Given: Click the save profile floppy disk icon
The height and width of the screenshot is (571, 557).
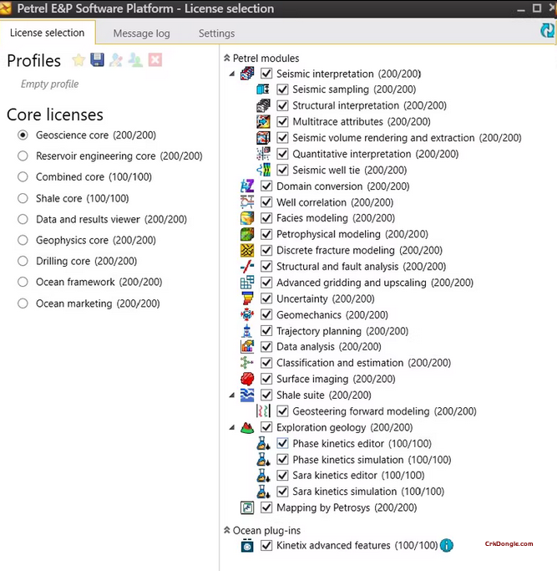Looking at the screenshot, I should [98, 60].
